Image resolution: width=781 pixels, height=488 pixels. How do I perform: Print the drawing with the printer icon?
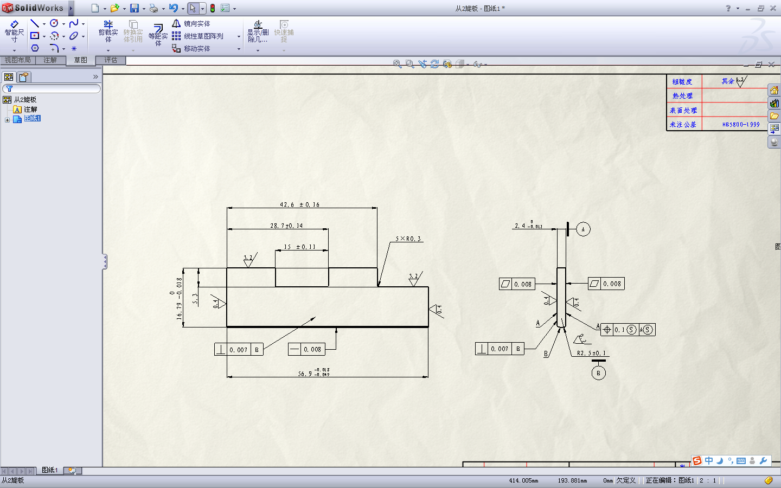point(153,8)
